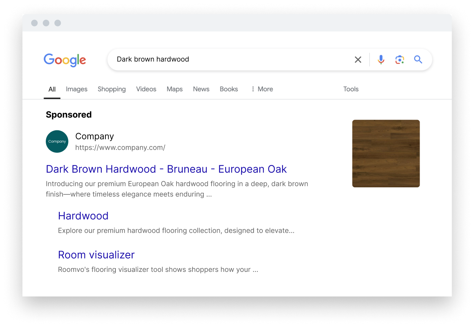474x327 pixels.
Task: Expand the More search categories menu
Action: click(262, 89)
